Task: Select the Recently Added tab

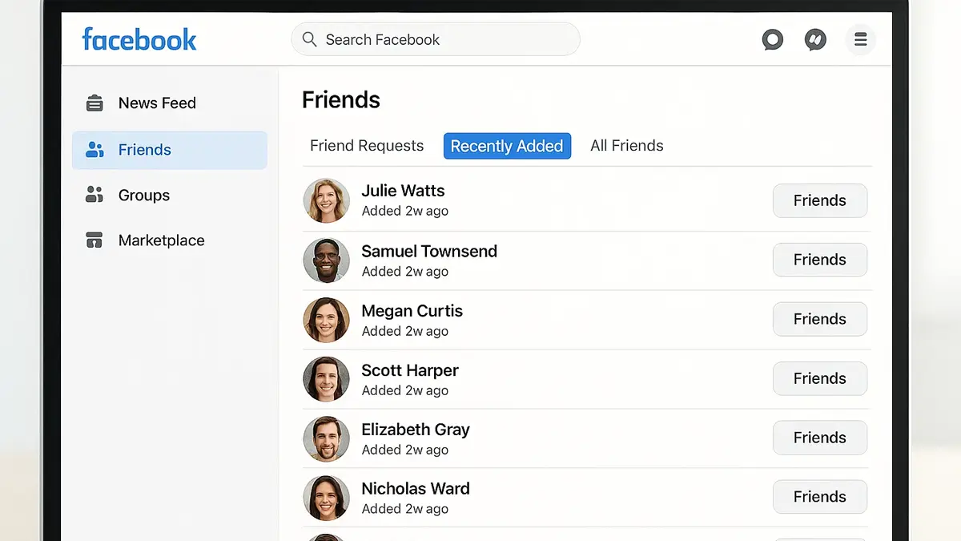Action: pos(507,146)
